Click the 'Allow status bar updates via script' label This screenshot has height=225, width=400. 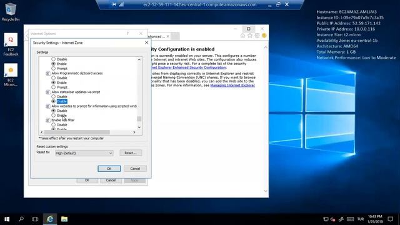[x=76, y=92]
